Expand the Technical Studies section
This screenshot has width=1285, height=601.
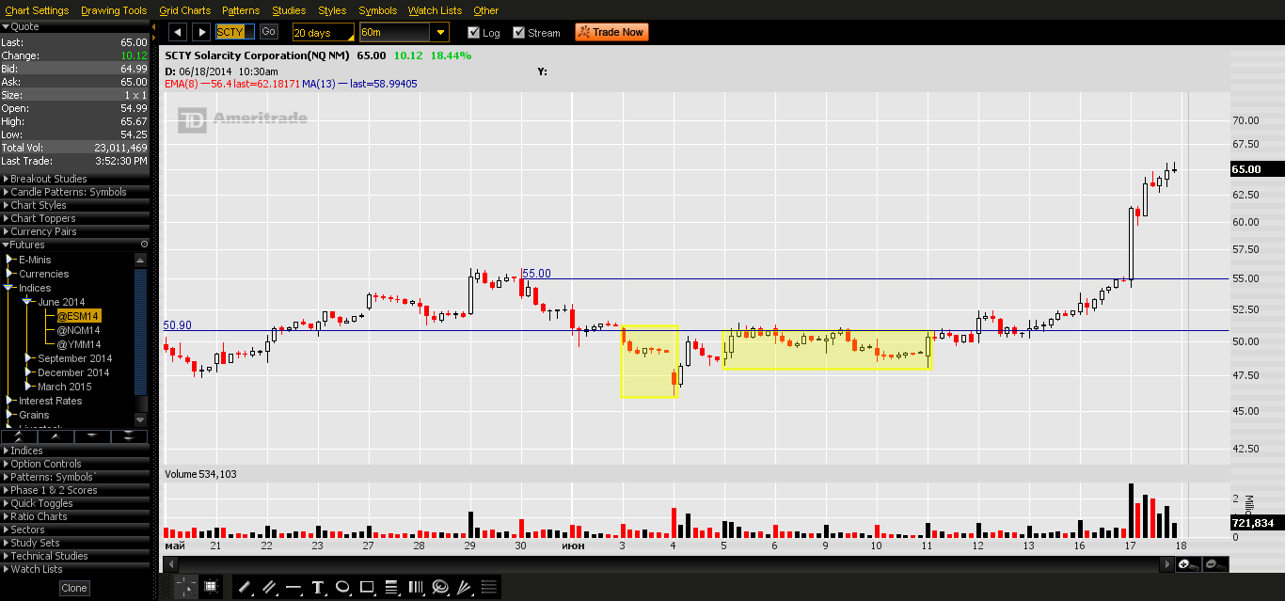coord(75,556)
